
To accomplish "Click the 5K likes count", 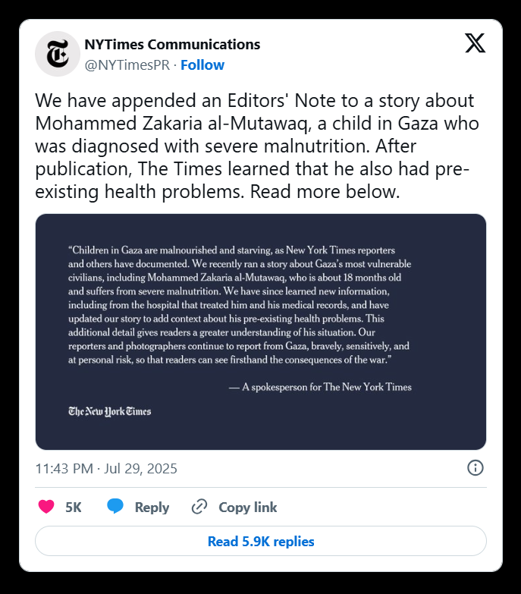I will pyautogui.click(x=74, y=508).
